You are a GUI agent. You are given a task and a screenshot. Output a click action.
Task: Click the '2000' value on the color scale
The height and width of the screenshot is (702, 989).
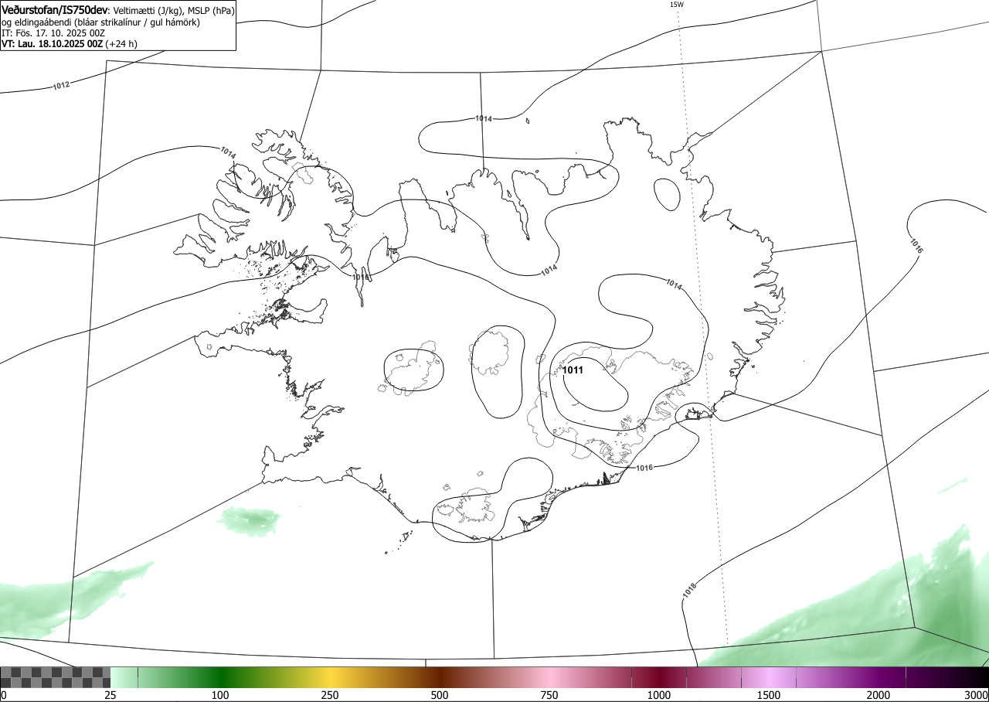coord(879,695)
